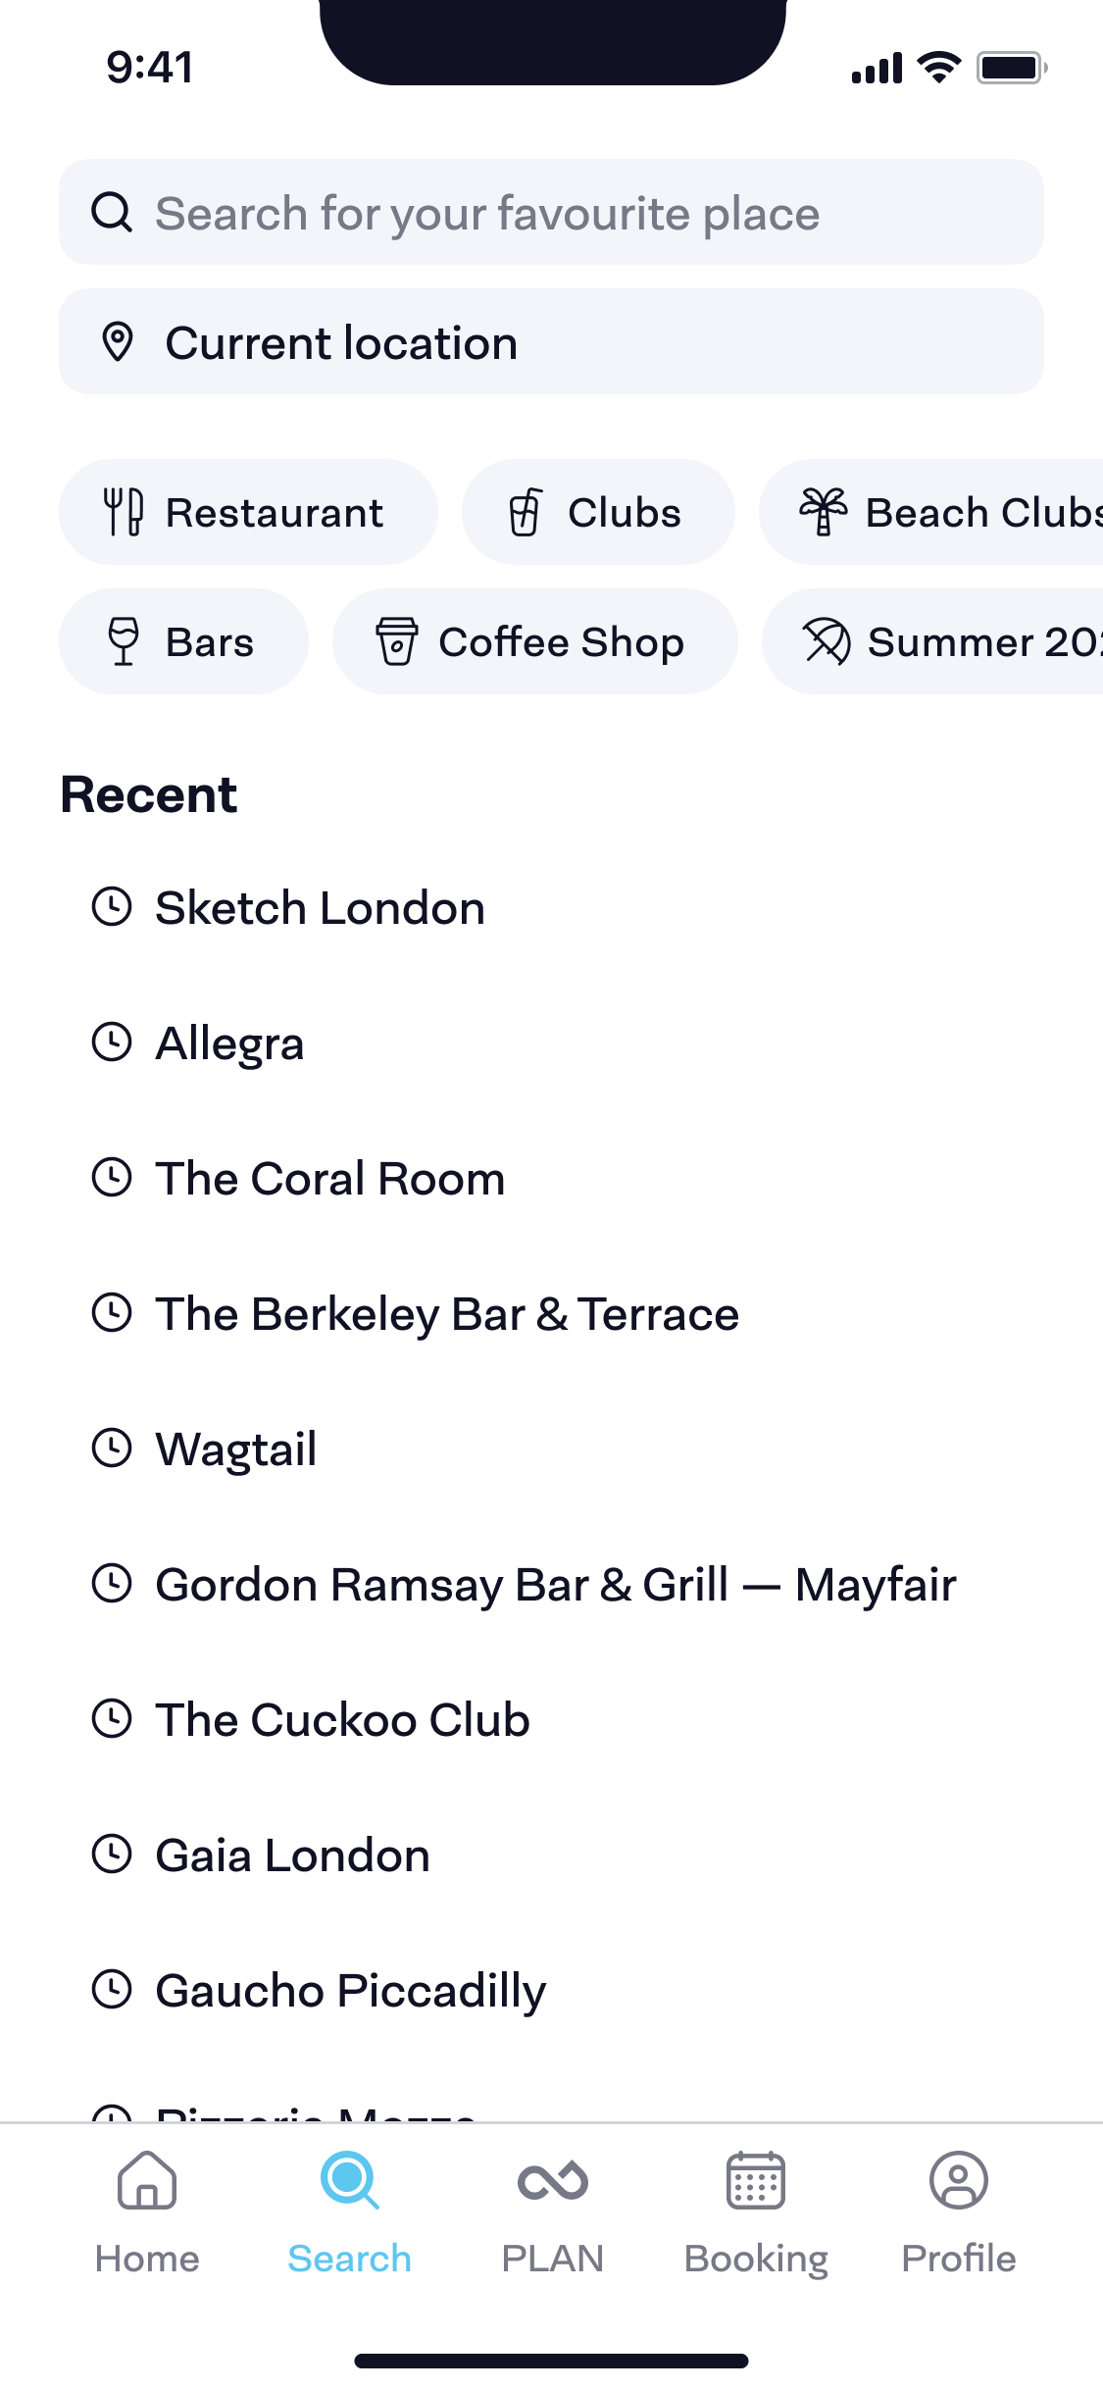Click the clock icon beside Allegra
1103x2389 pixels.
112,1042
